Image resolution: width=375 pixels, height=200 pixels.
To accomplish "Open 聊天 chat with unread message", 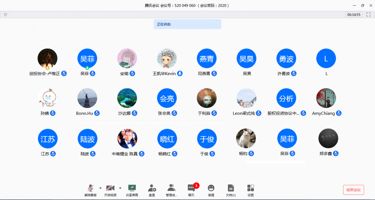I will pyautogui.click(x=191, y=188).
